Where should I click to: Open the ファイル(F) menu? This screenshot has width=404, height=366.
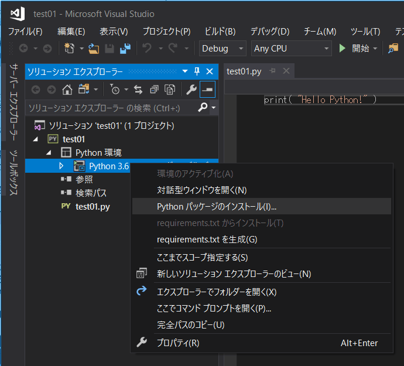click(25, 32)
